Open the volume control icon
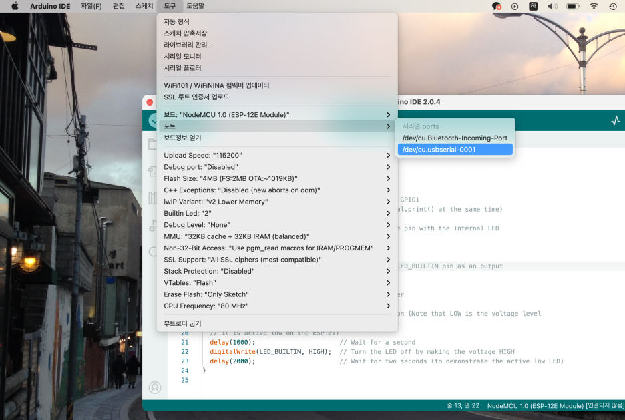The image size is (625, 420). click(552, 6)
